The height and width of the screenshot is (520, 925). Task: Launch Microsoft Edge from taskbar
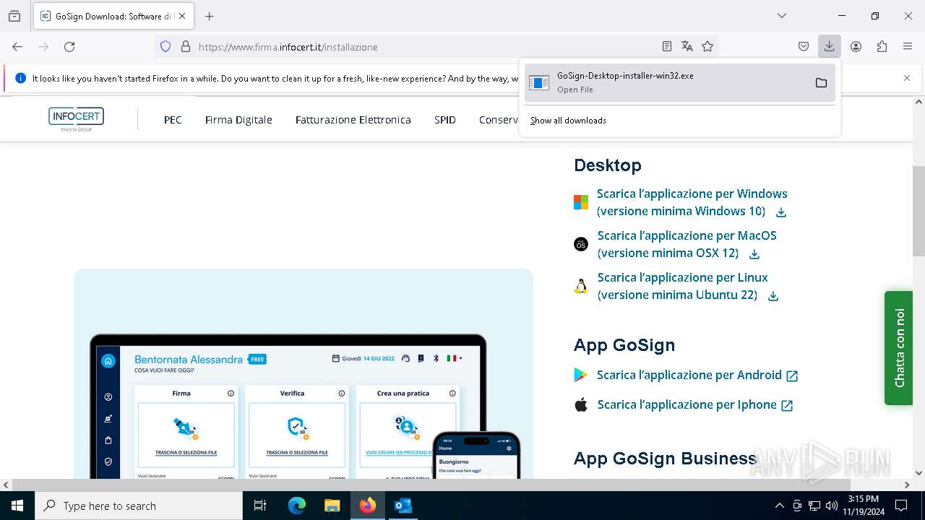point(297,506)
